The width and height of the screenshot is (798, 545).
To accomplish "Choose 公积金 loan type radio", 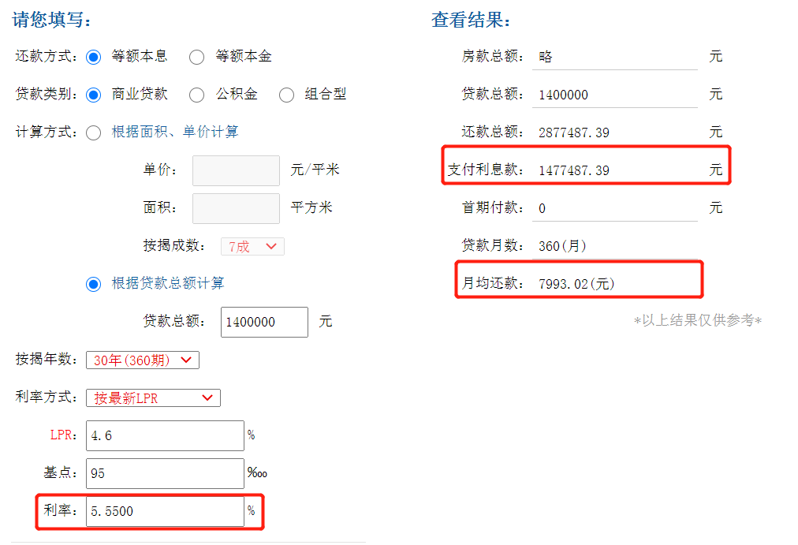I will coord(197,95).
